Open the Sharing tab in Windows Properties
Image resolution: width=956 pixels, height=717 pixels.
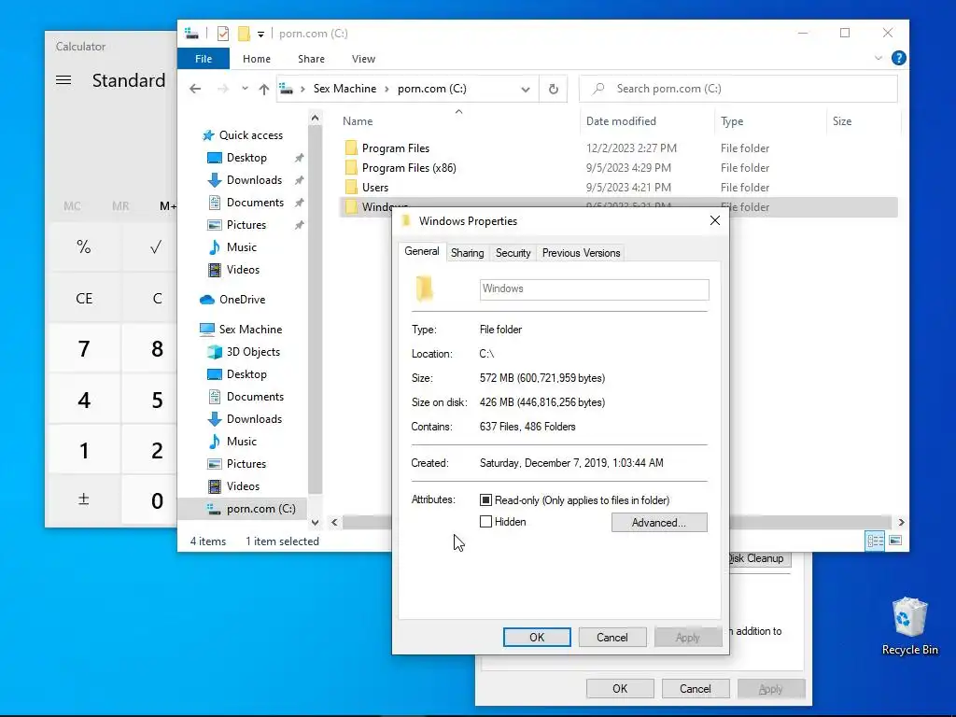(x=467, y=253)
